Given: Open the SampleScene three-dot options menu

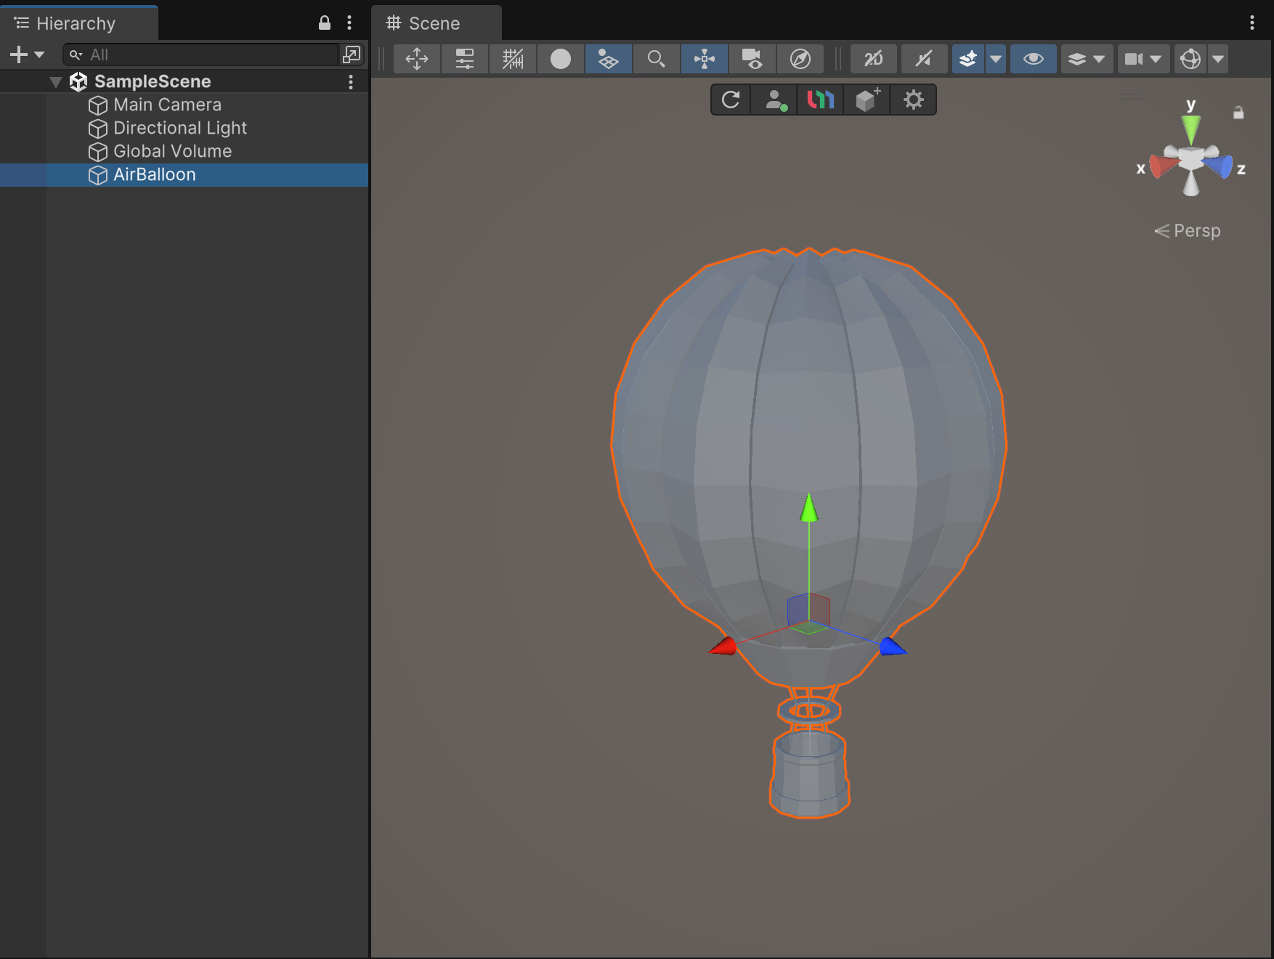Looking at the screenshot, I should click(x=351, y=81).
